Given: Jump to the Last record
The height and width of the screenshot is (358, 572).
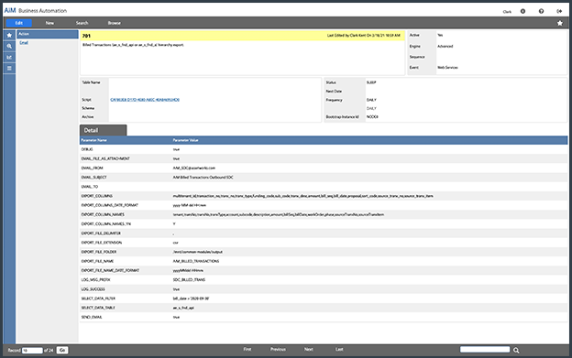Looking at the screenshot, I should 339,349.
